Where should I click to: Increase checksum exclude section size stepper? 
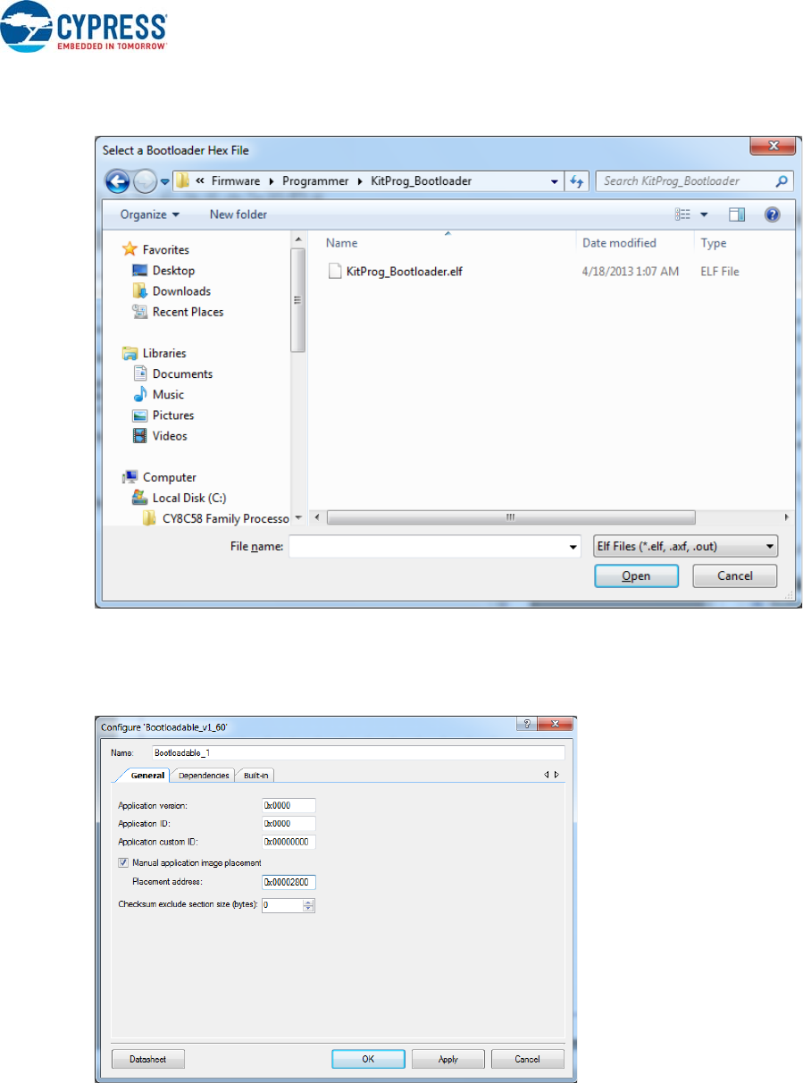(x=309, y=902)
